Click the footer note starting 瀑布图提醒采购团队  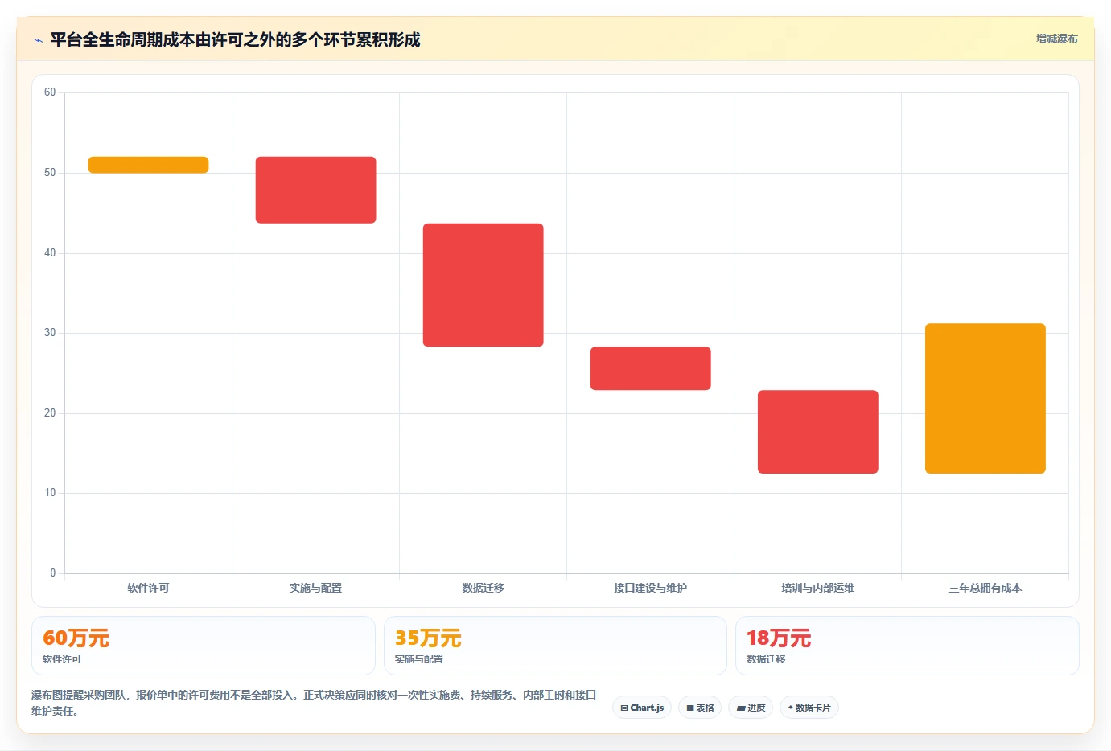tap(314, 703)
